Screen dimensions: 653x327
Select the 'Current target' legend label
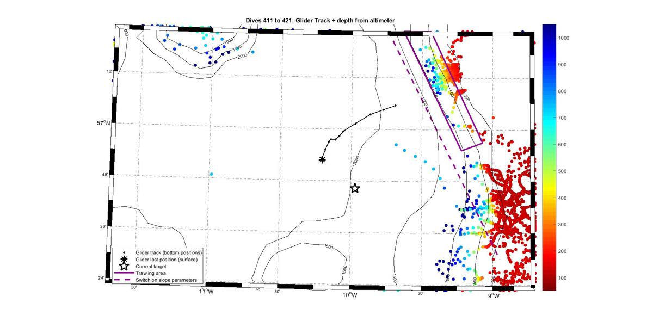tap(151, 267)
